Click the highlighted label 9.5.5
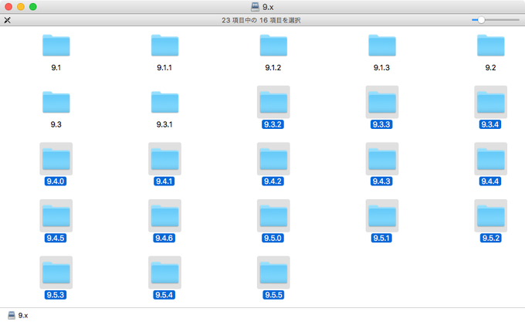The image size is (525, 322). tap(273, 295)
